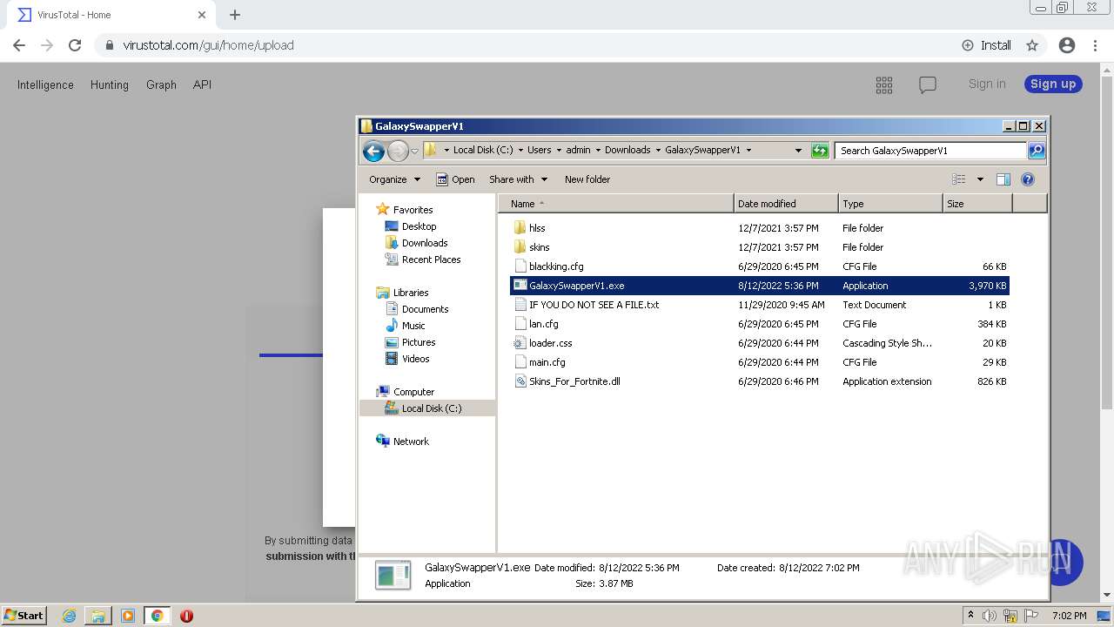Open new Chrome tab with plus

[x=235, y=15]
